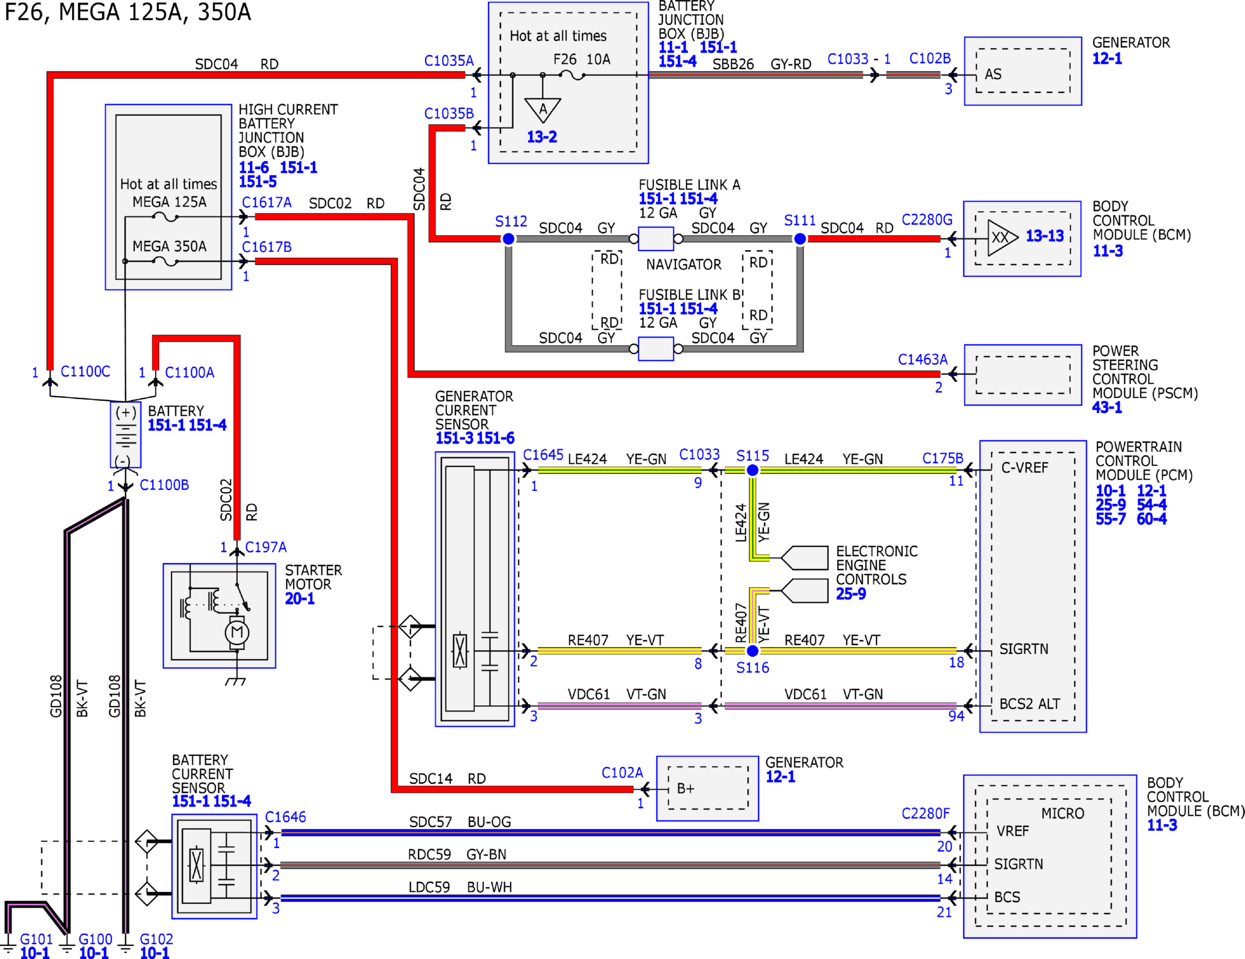Open page link 13-2 in junction box
1245x959 pixels.
[x=542, y=137]
